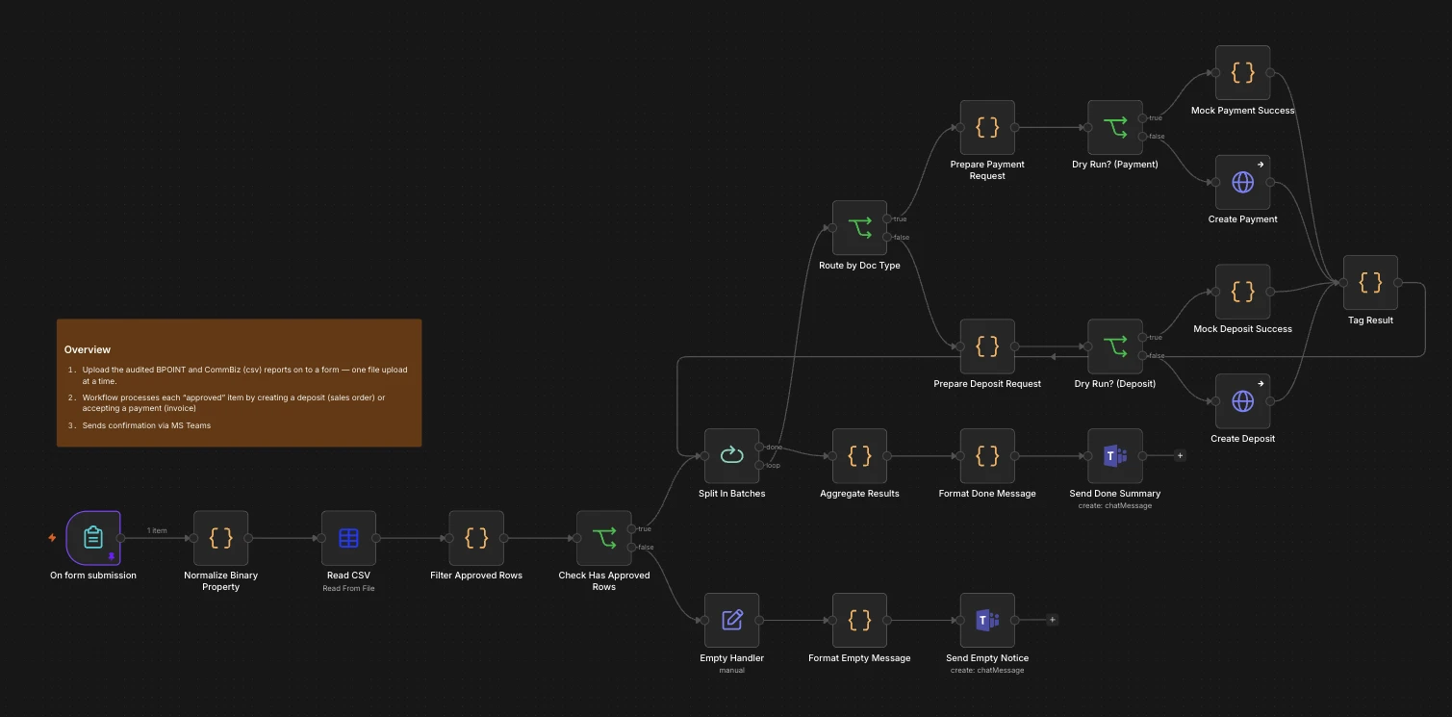The image size is (1452, 717).
Task: Open the Read CSV node
Action: (348, 538)
